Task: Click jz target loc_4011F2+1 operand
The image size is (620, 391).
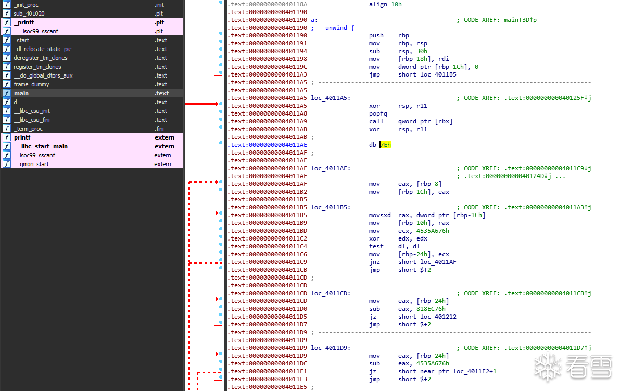Action: (474, 371)
